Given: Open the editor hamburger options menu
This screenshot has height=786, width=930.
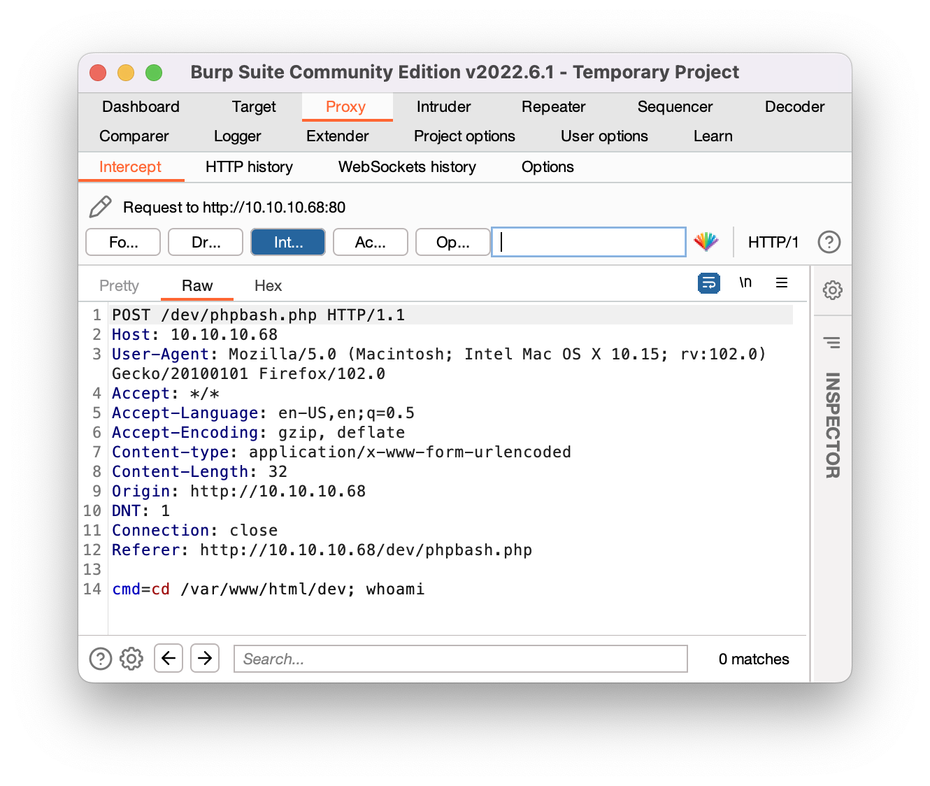Looking at the screenshot, I should 782,283.
